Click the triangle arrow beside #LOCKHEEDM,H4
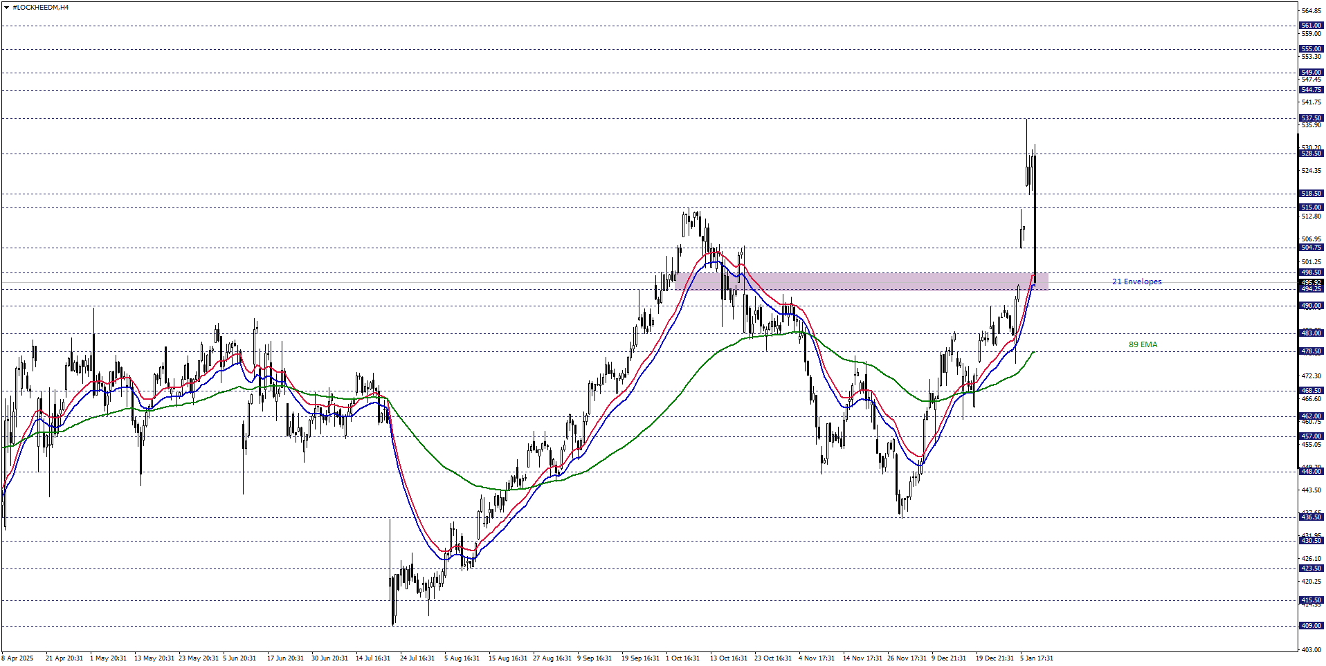Viewport: 1326px width, 666px height. coord(6,8)
